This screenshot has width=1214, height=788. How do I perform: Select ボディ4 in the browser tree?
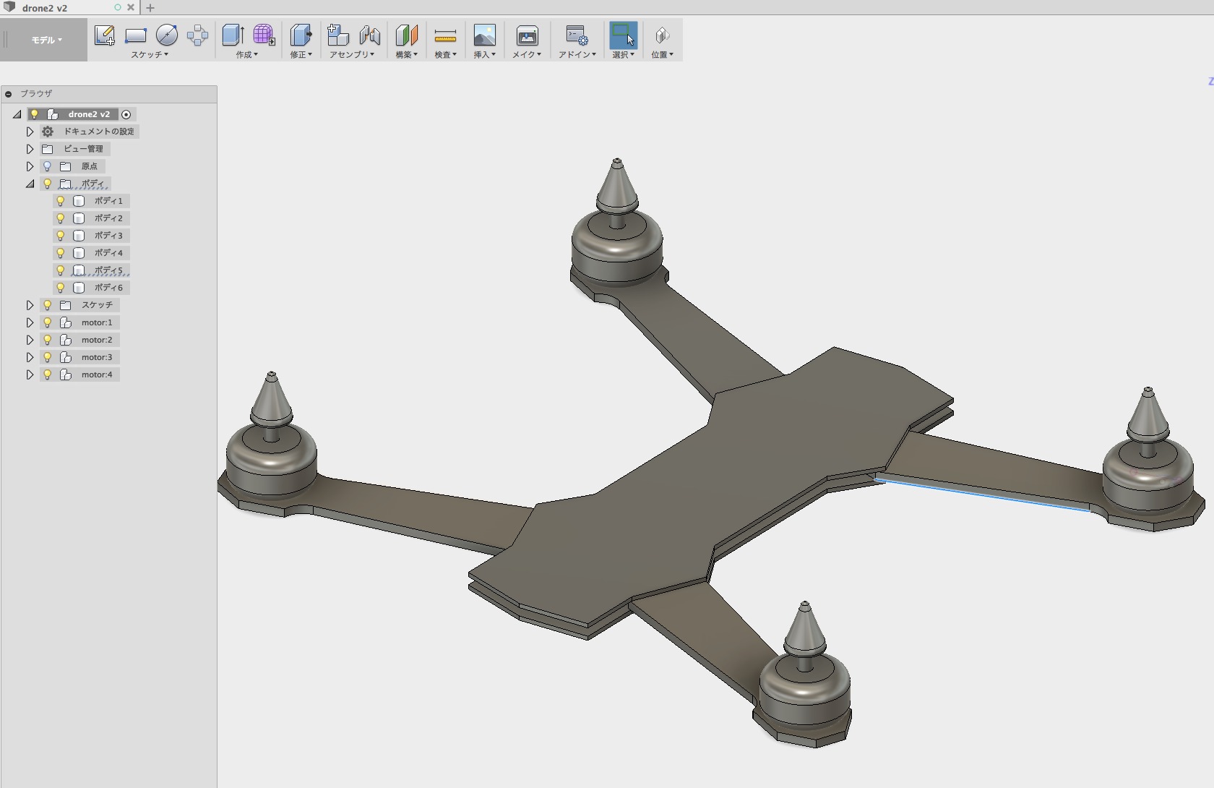(x=108, y=253)
